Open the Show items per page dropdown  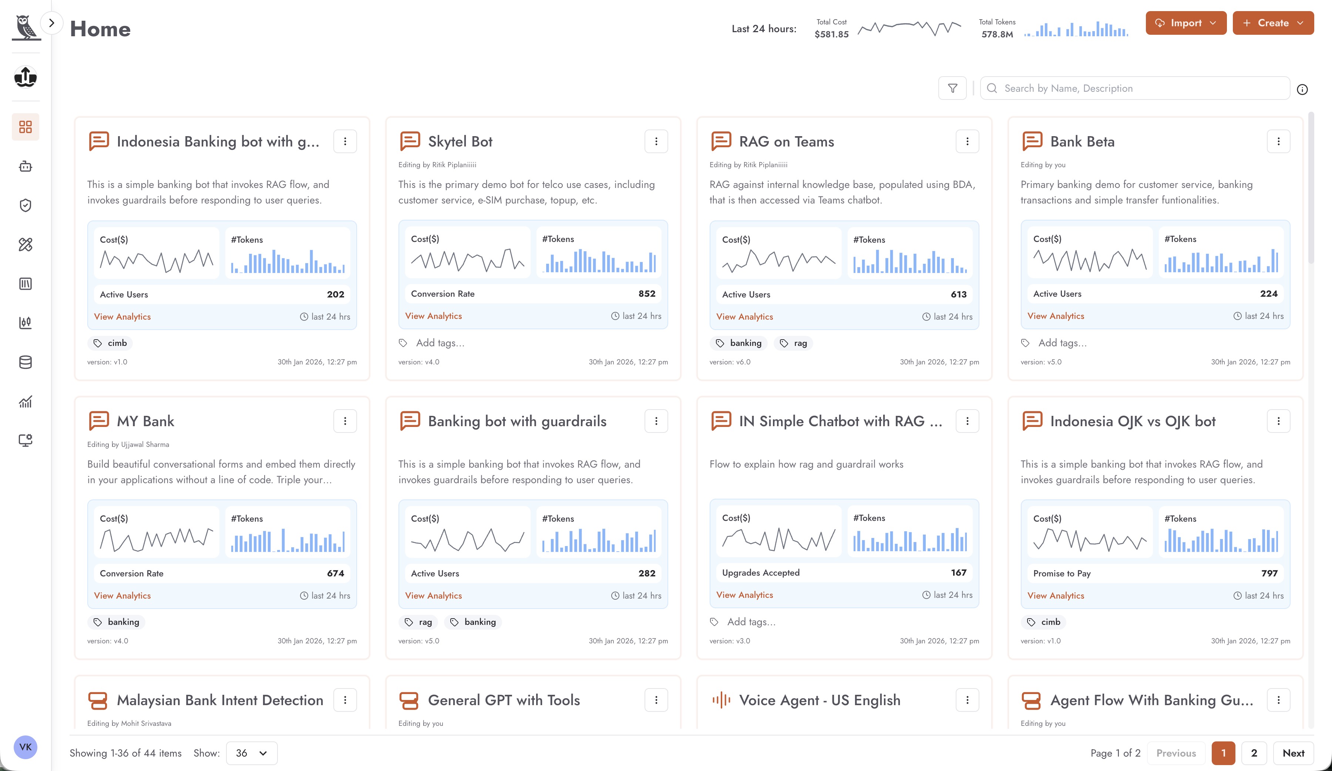[252, 753]
